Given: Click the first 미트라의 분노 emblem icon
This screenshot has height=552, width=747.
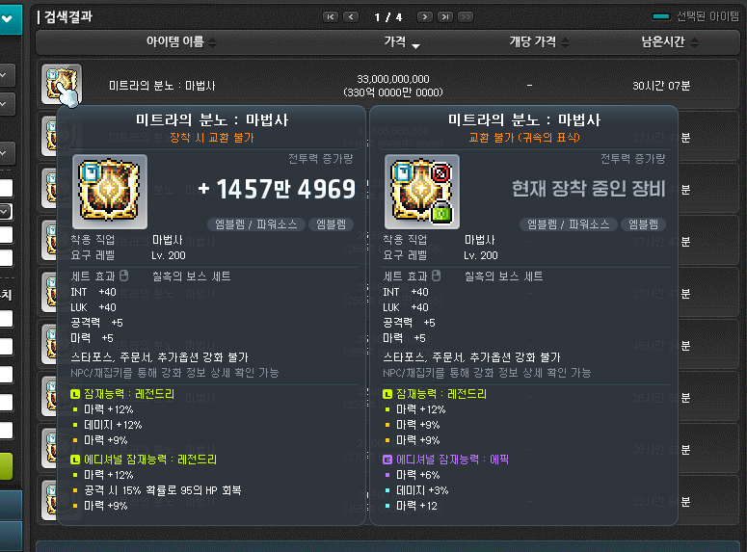Looking at the screenshot, I should (62, 84).
